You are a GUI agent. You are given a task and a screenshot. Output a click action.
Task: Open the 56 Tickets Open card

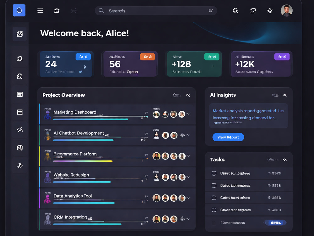(x=130, y=64)
